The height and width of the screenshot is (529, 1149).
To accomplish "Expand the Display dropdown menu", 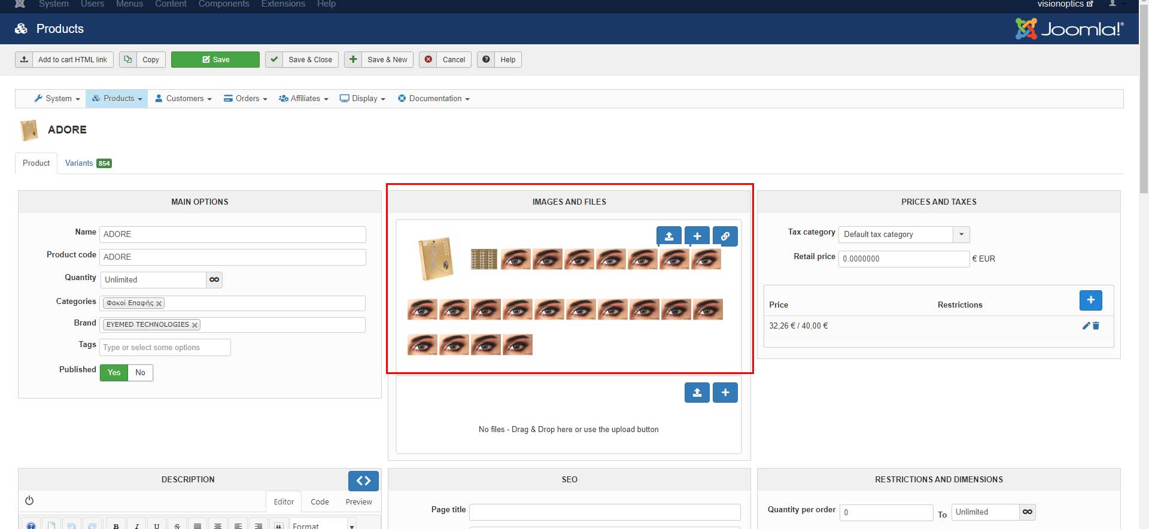I will pos(362,99).
